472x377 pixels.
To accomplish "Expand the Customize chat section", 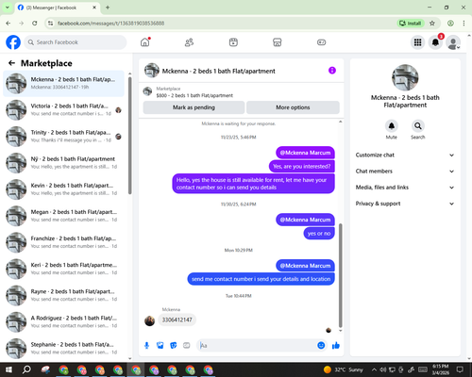I will (x=405, y=155).
